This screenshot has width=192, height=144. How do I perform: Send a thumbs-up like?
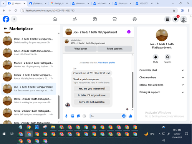[131, 116]
